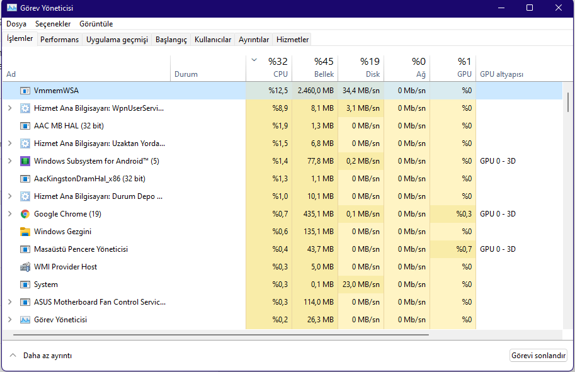Click the WMI Provider Host icon

25,267
